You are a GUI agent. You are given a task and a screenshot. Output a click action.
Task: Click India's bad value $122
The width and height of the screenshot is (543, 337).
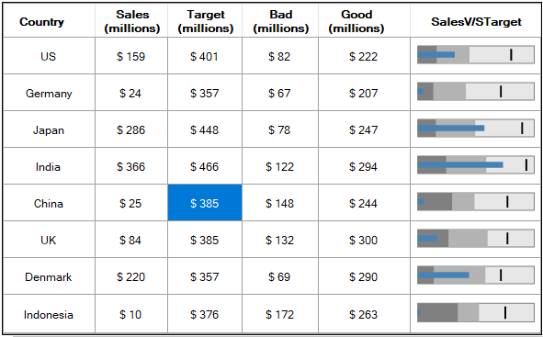[280, 166]
